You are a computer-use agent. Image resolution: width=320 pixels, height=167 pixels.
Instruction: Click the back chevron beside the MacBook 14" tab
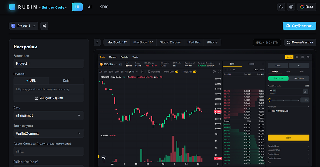coord(97,42)
